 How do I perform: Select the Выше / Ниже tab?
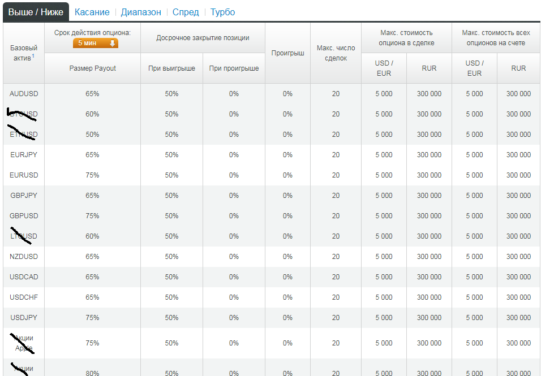pyautogui.click(x=36, y=12)
